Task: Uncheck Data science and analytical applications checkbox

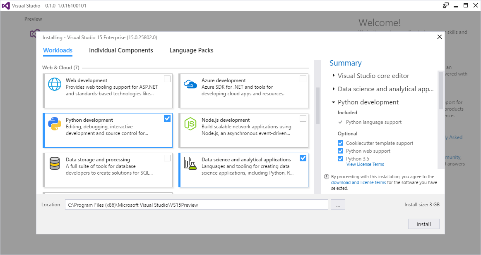Action: click(x=303, y=158)
